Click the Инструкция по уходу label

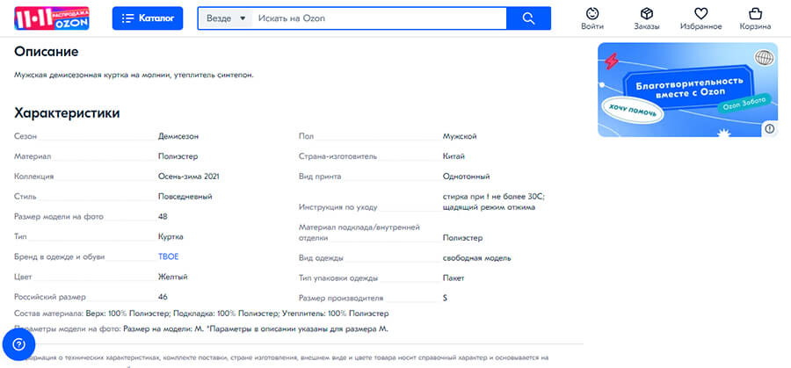tap(338, 207)
